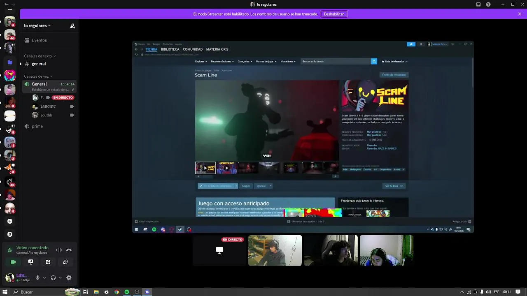Disconnect from the voice call
The width and height of the screenshot is (527, 296).
(69, 250)
